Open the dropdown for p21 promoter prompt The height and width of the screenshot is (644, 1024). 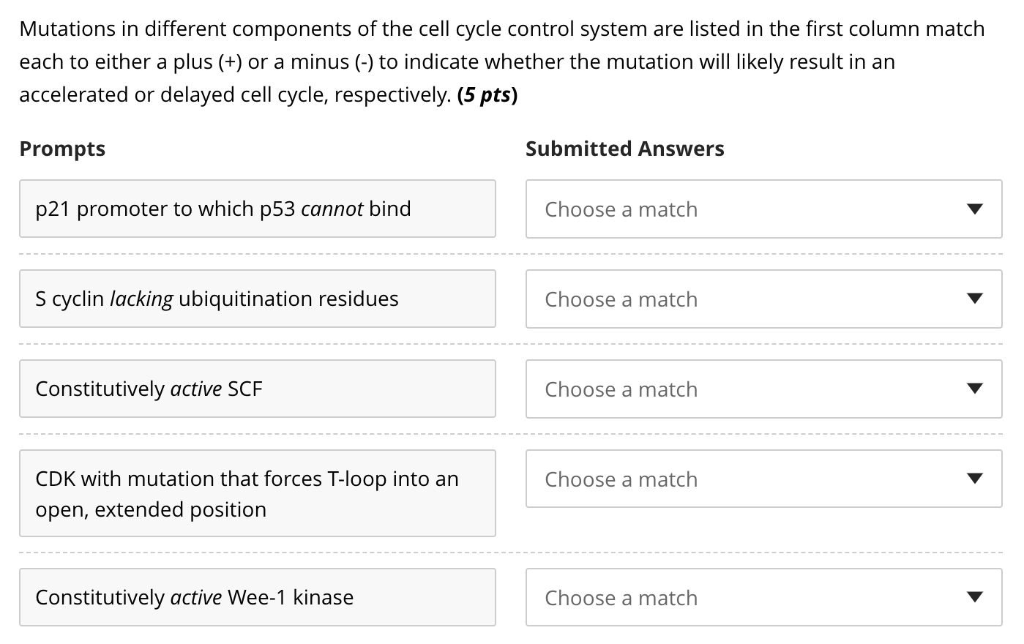click(763, 209)
